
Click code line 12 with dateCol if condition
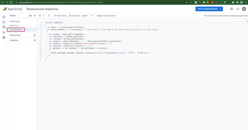point(78,48)
